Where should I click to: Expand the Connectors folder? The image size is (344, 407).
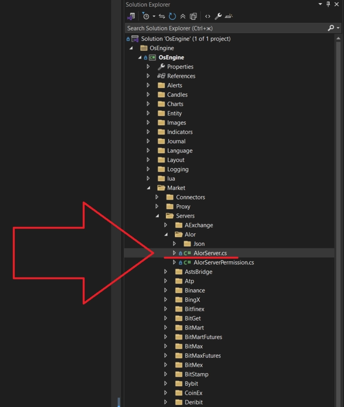pyautogui.click(x=157, y=197)
